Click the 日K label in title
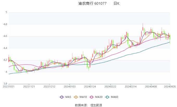 pyautogui.click(x=117, y=3)
